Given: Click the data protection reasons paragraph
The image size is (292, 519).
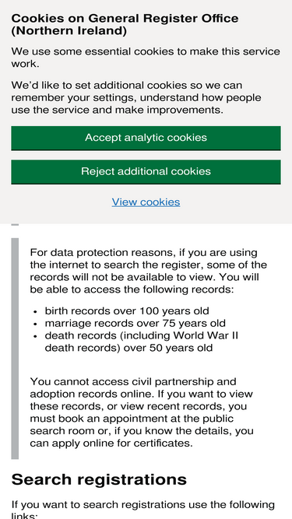Looking at the screenshot, I should click(x=148, y=271).
